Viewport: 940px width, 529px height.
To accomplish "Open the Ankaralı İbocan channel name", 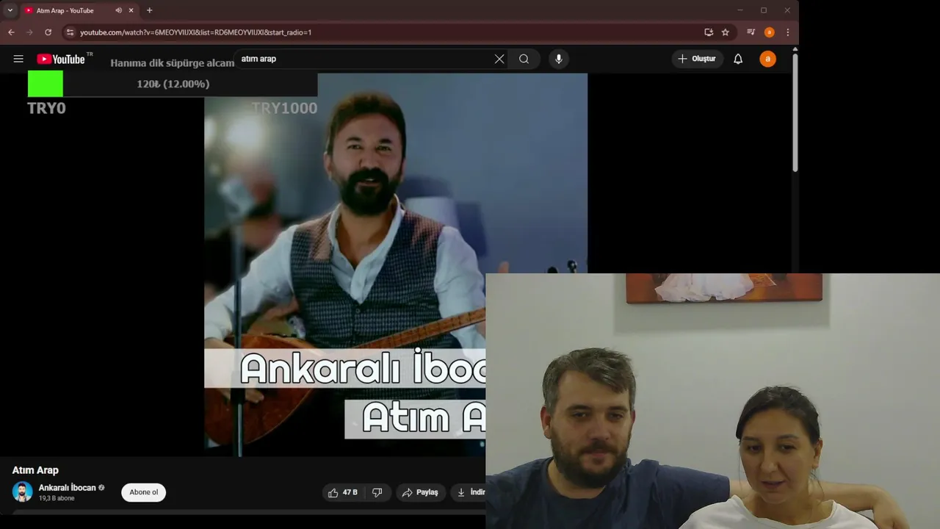I will [x=68, y=488].
